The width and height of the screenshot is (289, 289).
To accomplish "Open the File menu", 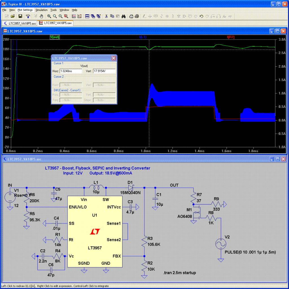I will point(4,10).
